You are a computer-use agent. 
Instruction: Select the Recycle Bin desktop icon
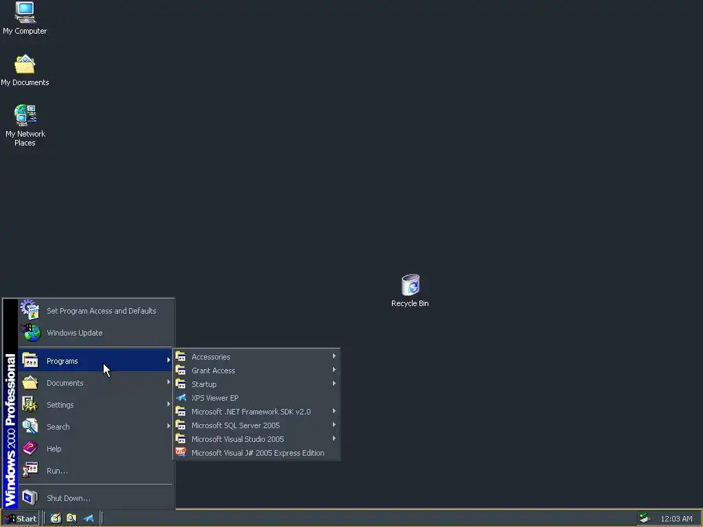click(410, 291)
